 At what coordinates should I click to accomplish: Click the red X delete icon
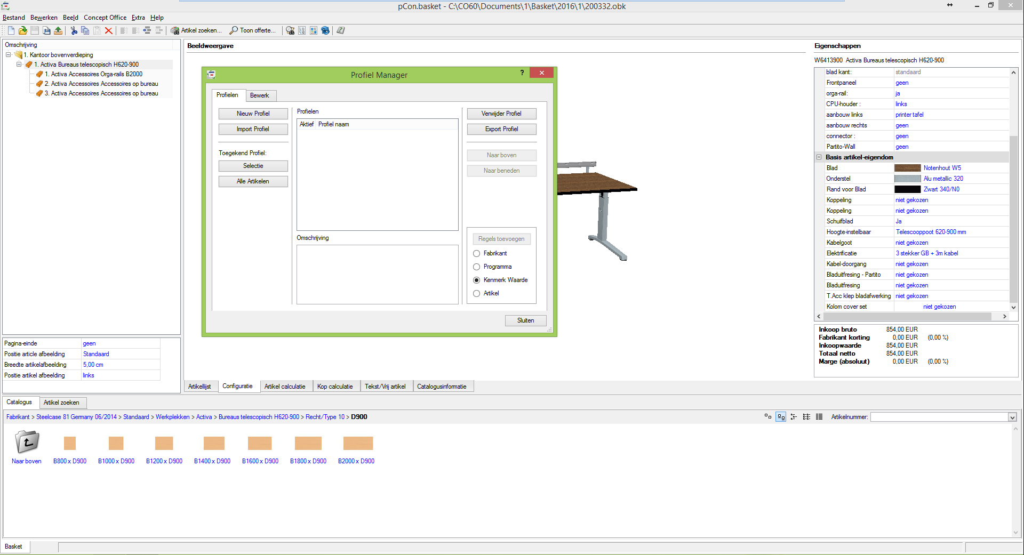pyautogui.click(x=108, y=30)
